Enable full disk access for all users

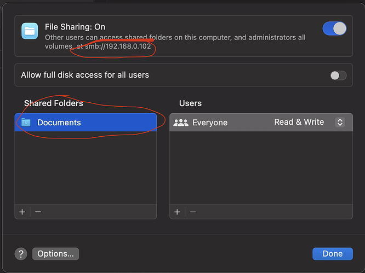pyautogui.click(x=338, y=75)
